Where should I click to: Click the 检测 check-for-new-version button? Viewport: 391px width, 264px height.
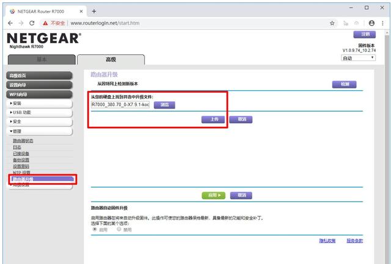click(344, 84)
